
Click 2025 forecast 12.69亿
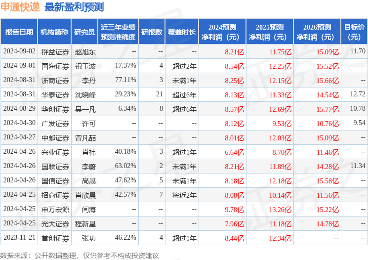point(280,109)
